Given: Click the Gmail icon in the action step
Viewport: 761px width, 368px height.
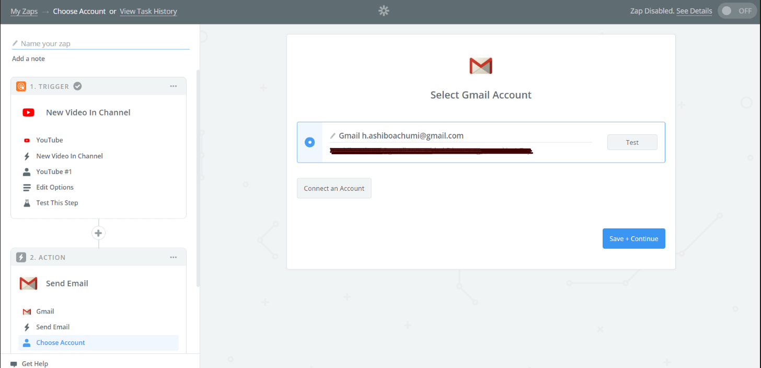Looking at the screenshot, I should (x=27, y=311).
